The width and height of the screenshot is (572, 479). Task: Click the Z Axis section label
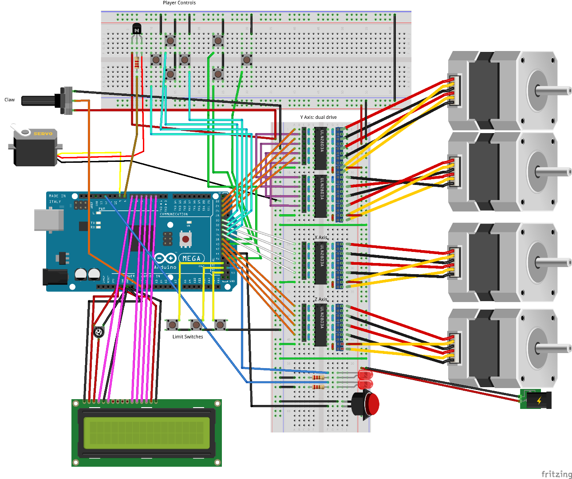coord(320,299)
